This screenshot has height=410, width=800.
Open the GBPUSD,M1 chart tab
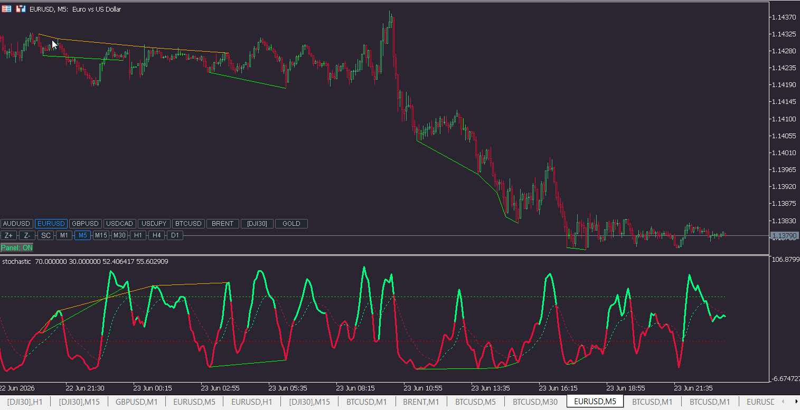click(137, 402)
